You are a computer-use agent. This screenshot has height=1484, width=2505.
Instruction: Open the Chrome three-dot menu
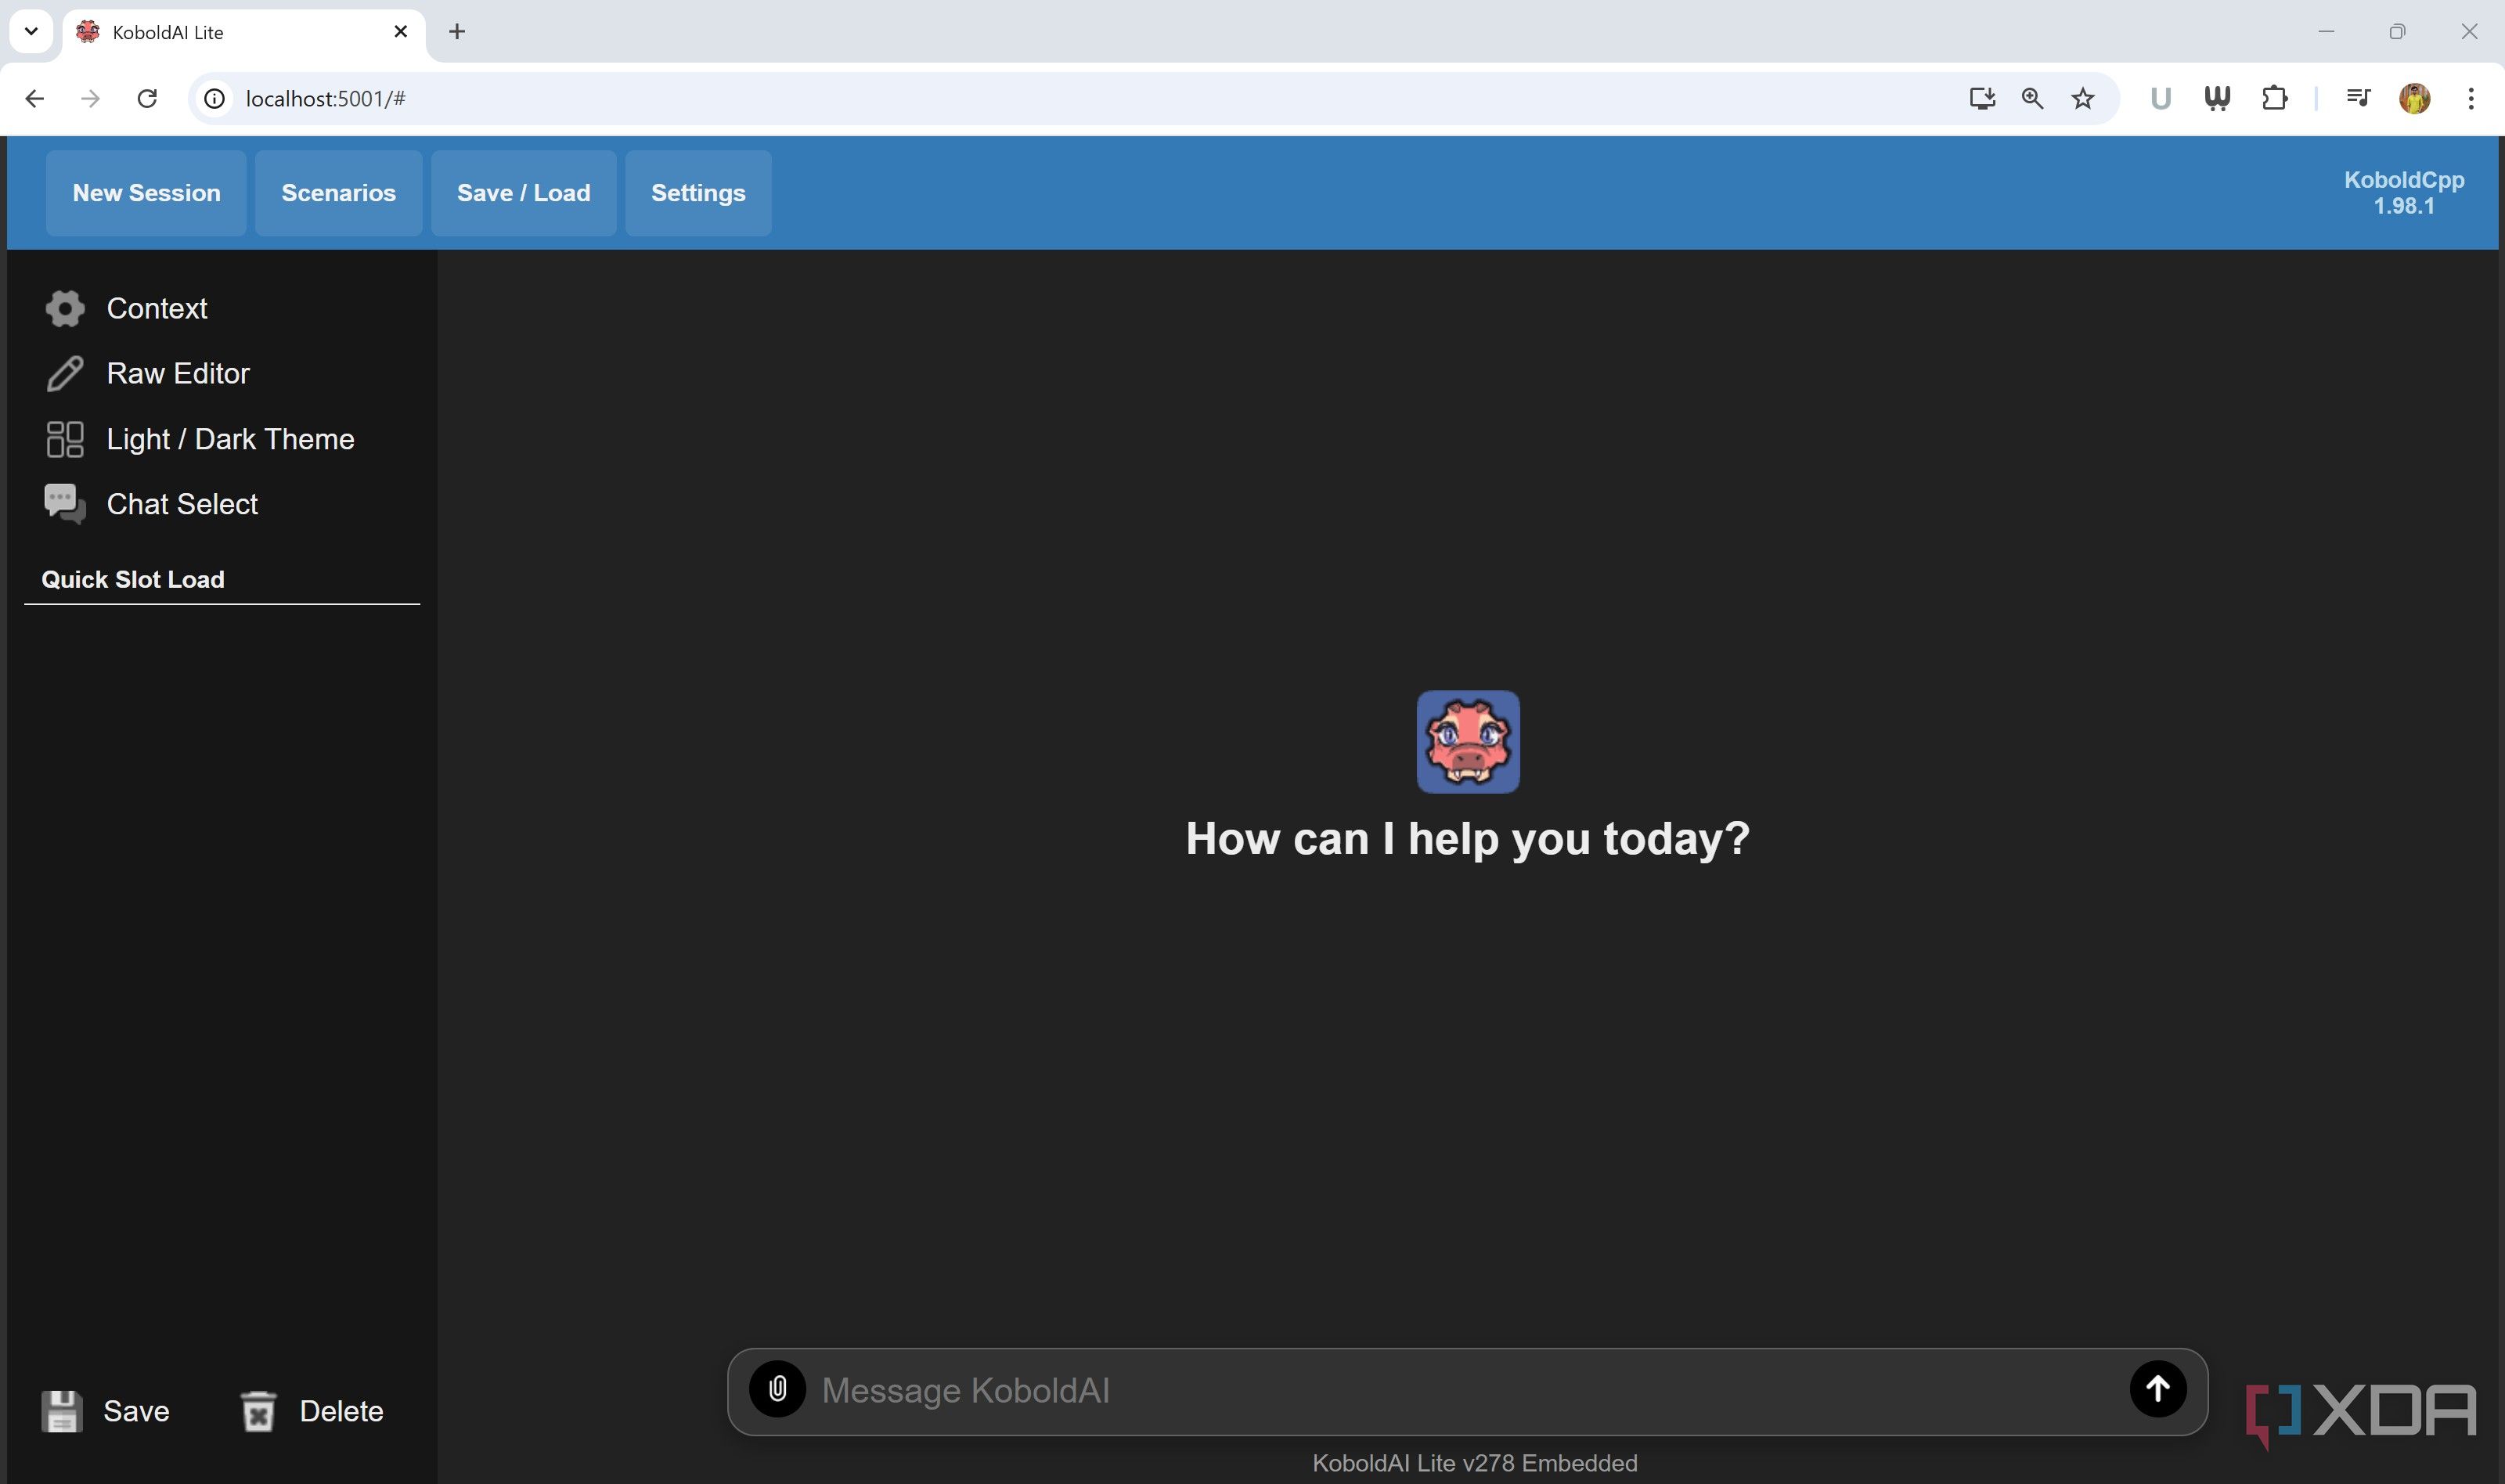[2471, 98]
